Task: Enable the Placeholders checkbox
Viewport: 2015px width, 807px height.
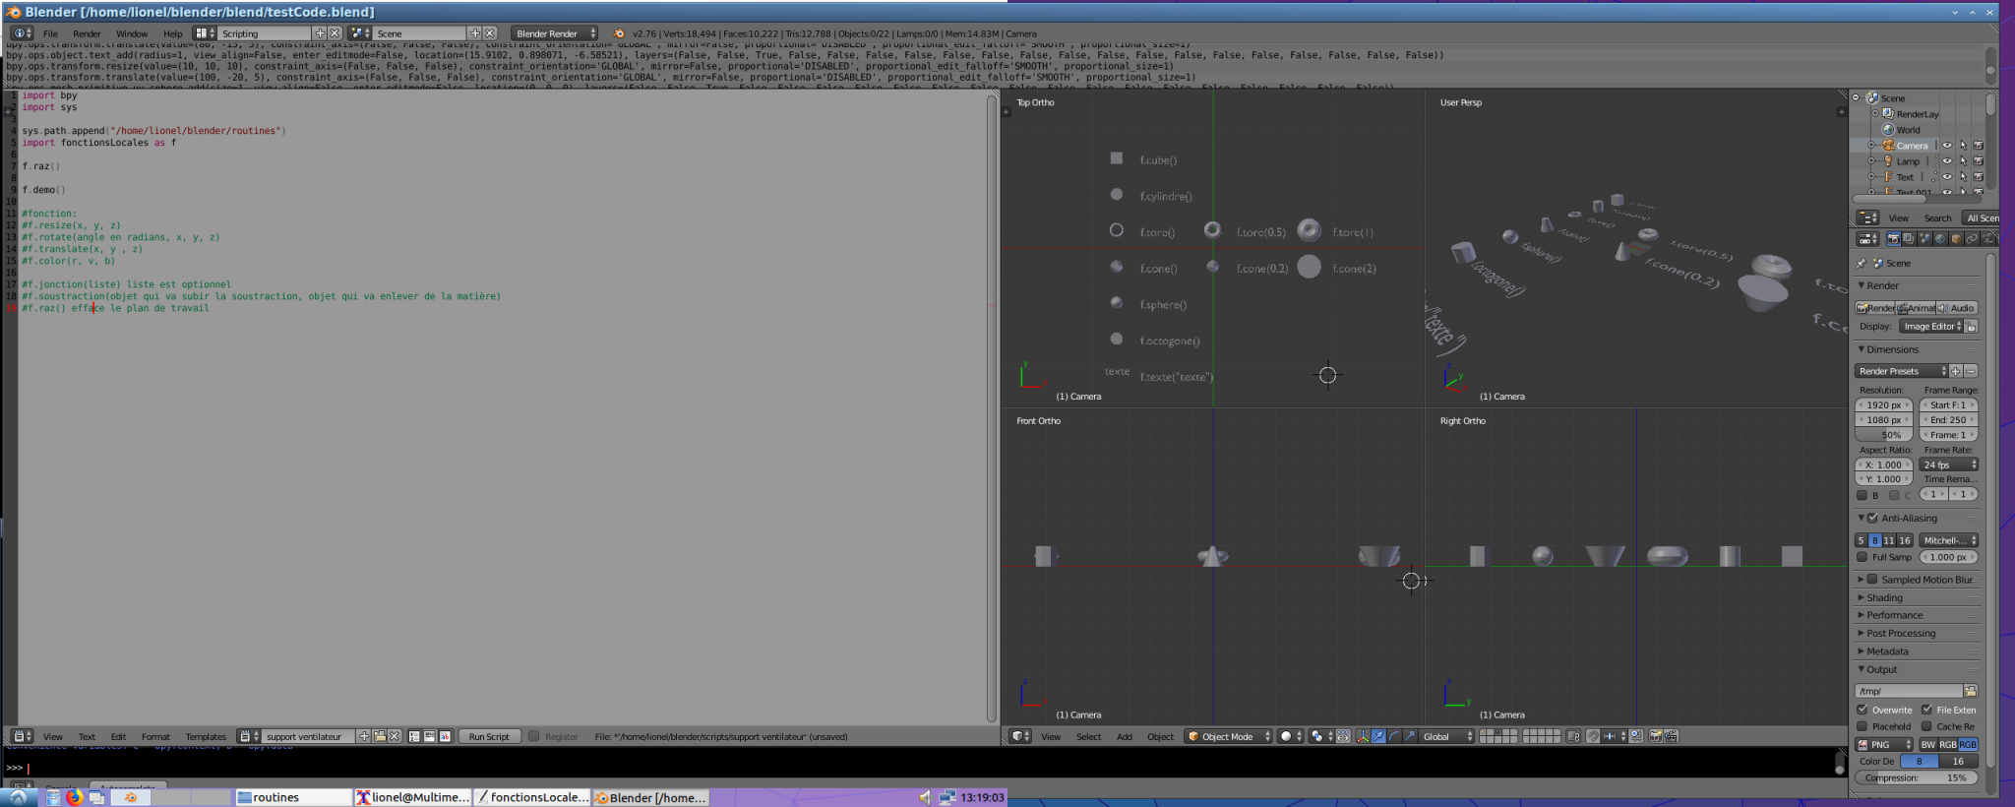Action: point(1862,726)
